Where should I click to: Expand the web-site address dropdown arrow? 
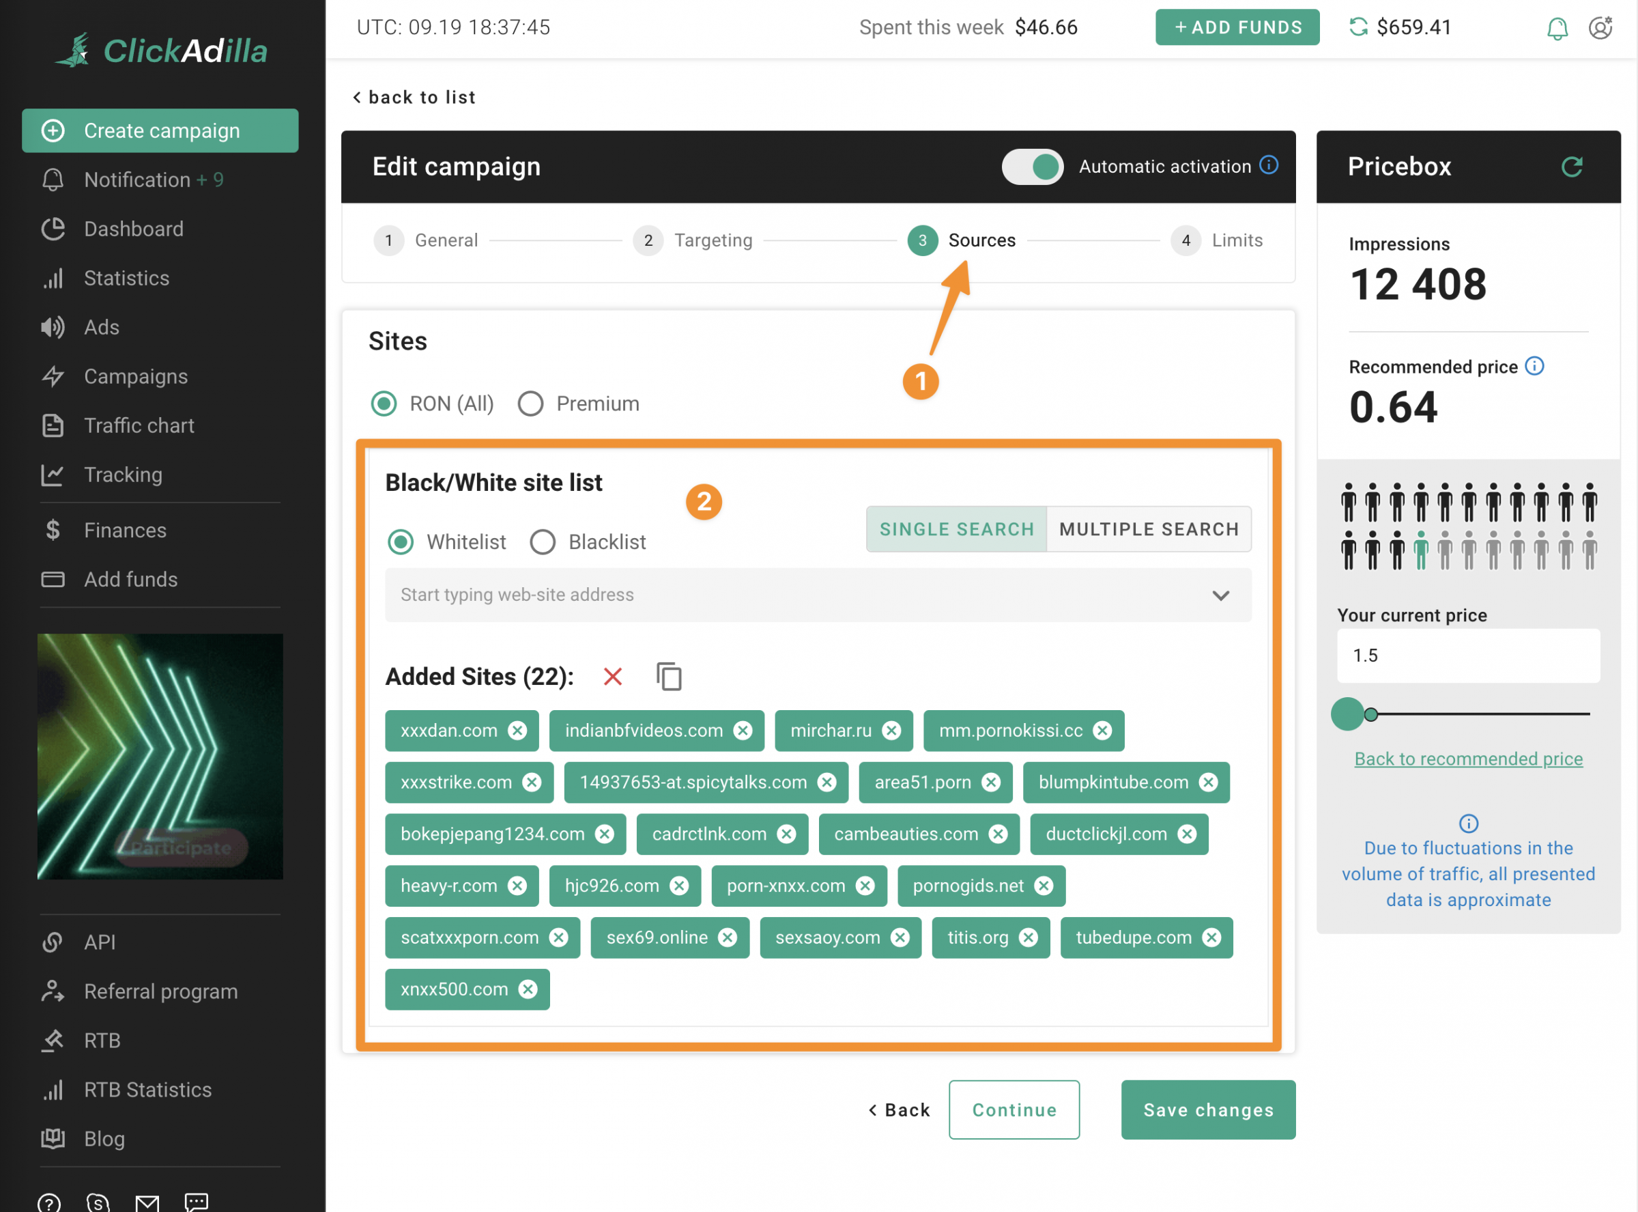tap(1220, 595)
